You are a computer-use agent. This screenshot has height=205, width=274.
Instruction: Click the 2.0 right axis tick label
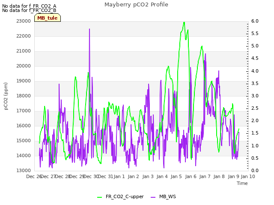(x=255, y=121)
